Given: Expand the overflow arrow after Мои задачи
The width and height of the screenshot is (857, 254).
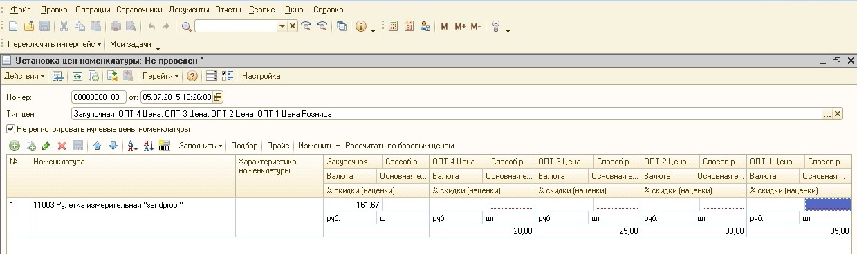Looking at the screenshot, I should (158, 48).
